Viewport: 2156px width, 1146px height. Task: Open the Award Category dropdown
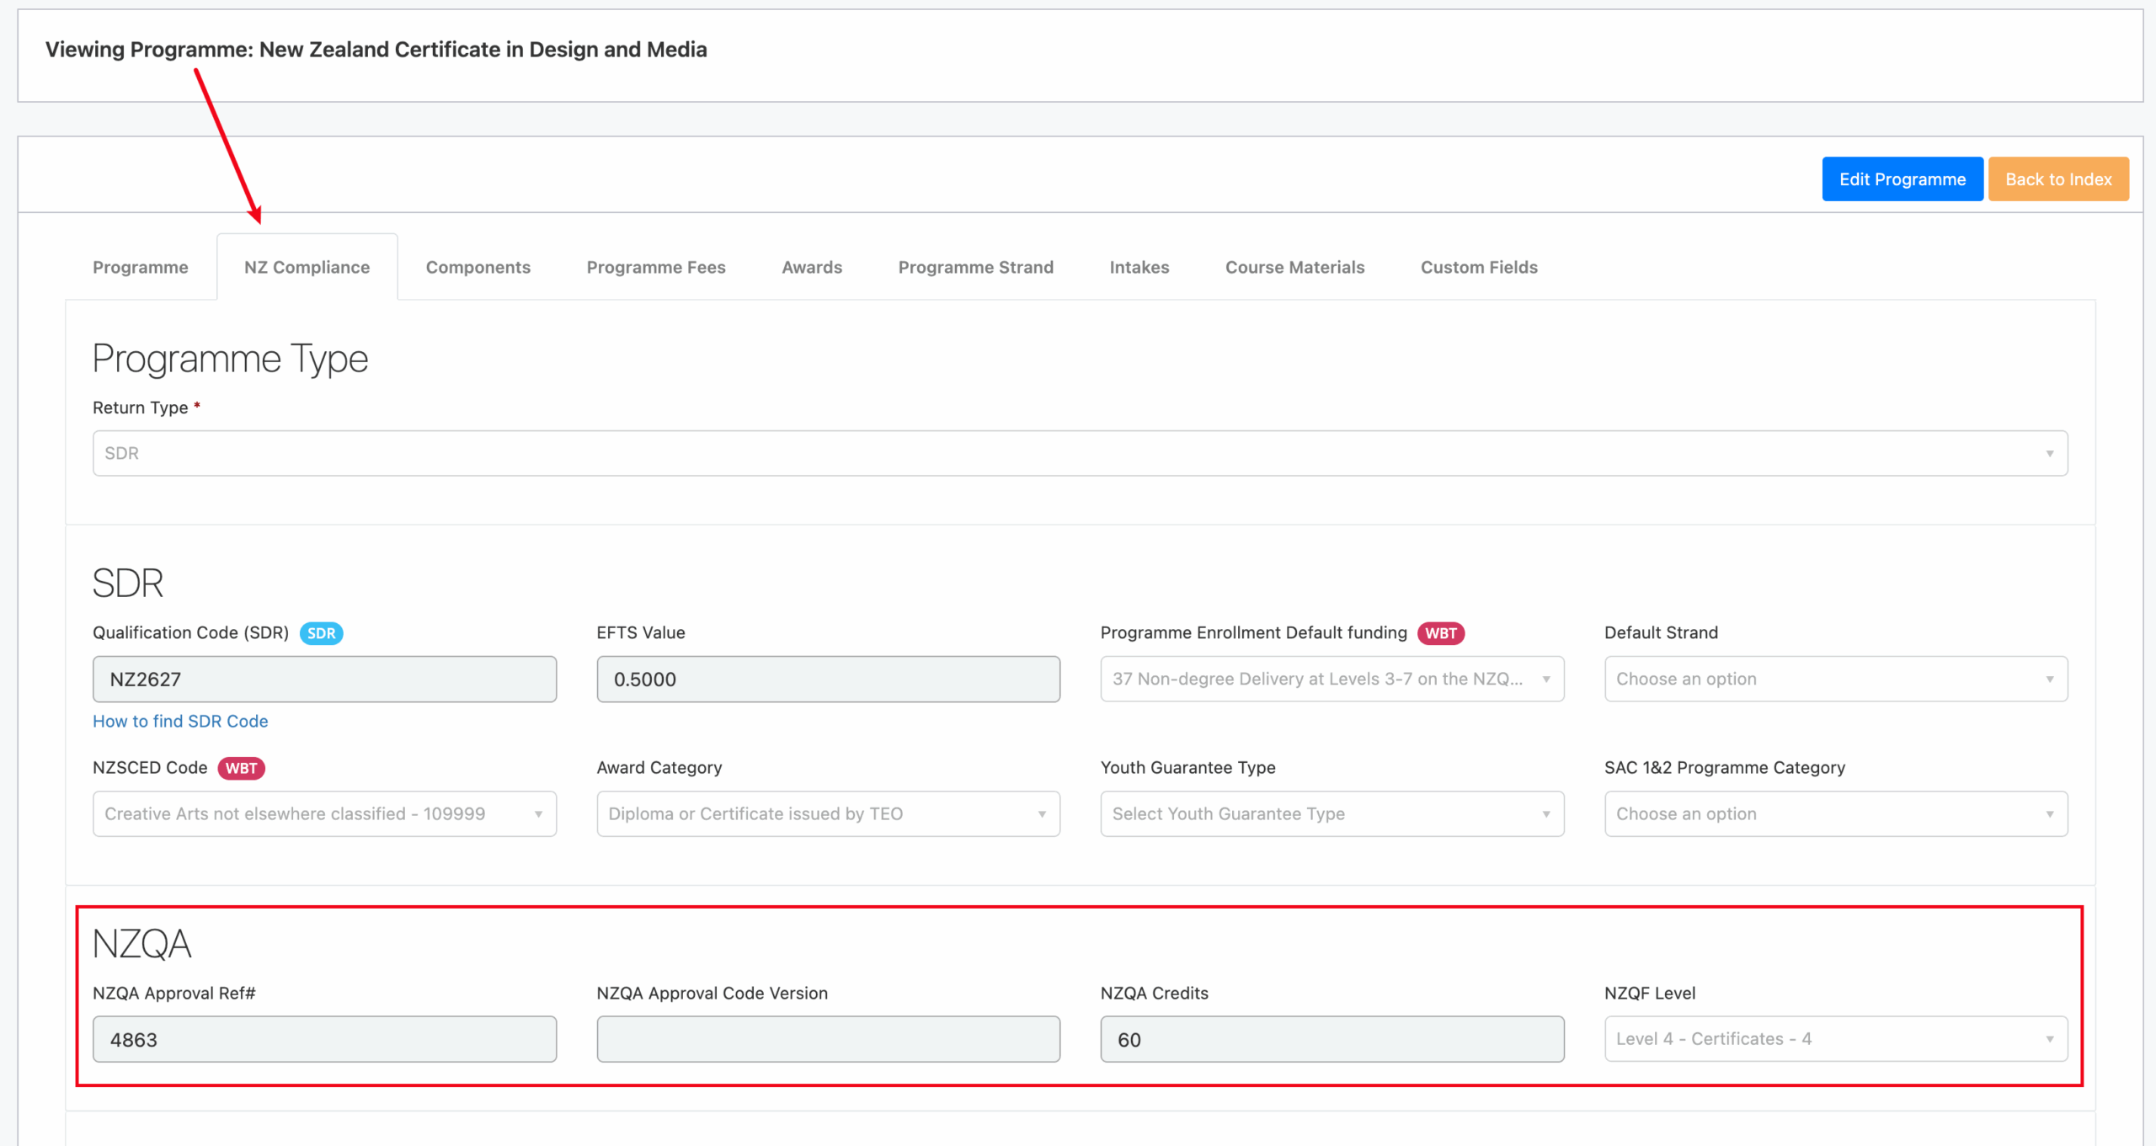(828, 813)
